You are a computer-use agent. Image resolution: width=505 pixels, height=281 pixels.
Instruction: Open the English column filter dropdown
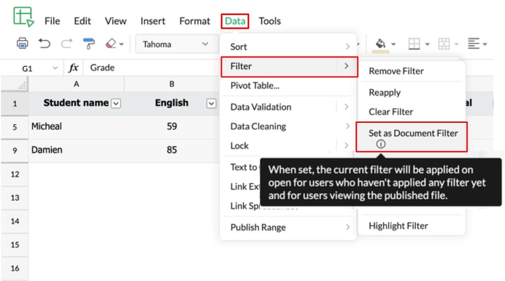click(211, 103)
